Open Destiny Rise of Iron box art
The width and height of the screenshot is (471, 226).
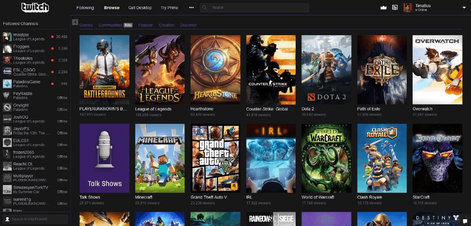pos(437,219)
